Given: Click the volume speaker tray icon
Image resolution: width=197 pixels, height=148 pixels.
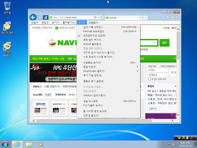Looking at the screenshot, I should click(174, 144).
